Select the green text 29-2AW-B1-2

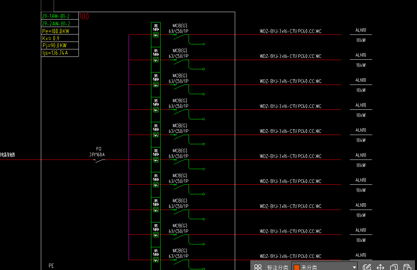pos(56,24)
